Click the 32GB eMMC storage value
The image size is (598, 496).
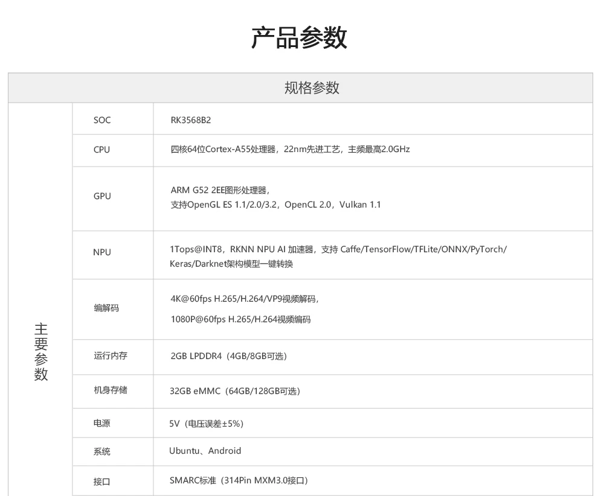point(234,391)
